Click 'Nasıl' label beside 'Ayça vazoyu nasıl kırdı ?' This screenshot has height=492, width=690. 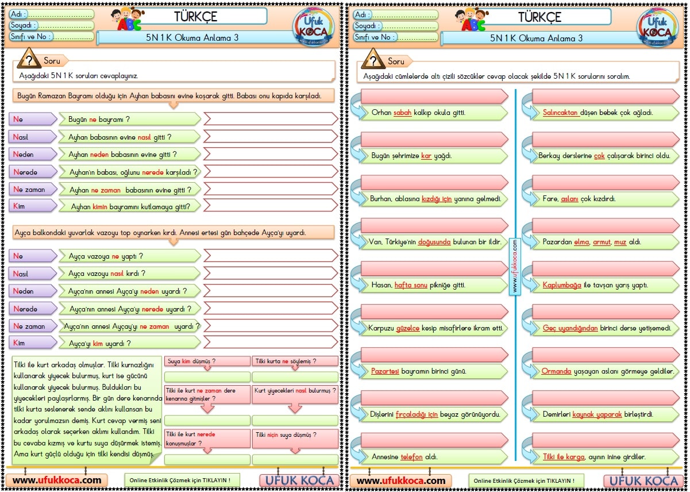click(33, 274)
